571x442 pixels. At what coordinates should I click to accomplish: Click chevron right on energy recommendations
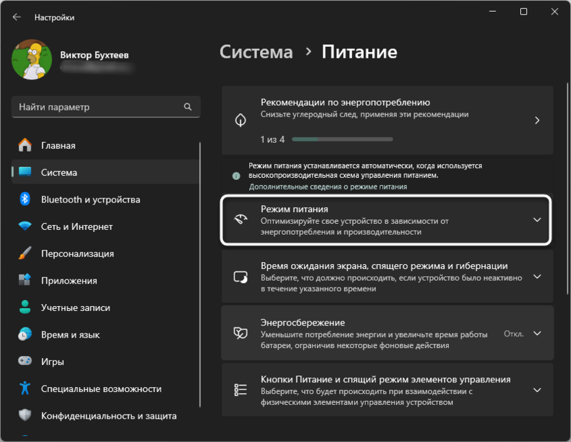[537, 120]
